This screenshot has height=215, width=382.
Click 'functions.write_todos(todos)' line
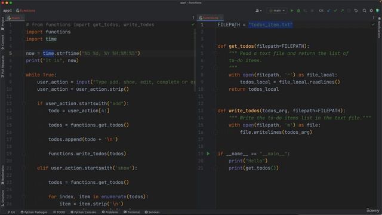87,154
